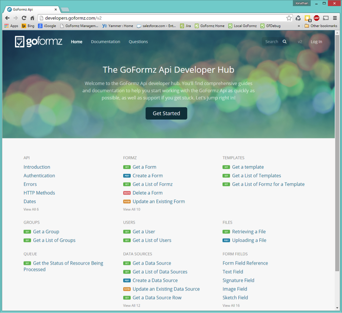342x313 pixels.
Task: Expand View All 6 under API
Action: (31, 209)
